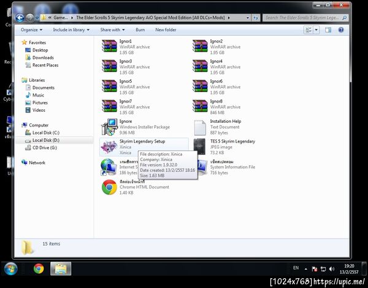Select the Installation Help text document icon

tap(200, 127)
